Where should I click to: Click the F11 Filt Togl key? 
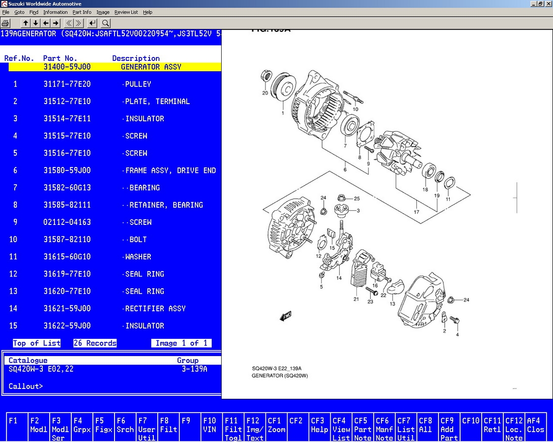pos(233,427)
